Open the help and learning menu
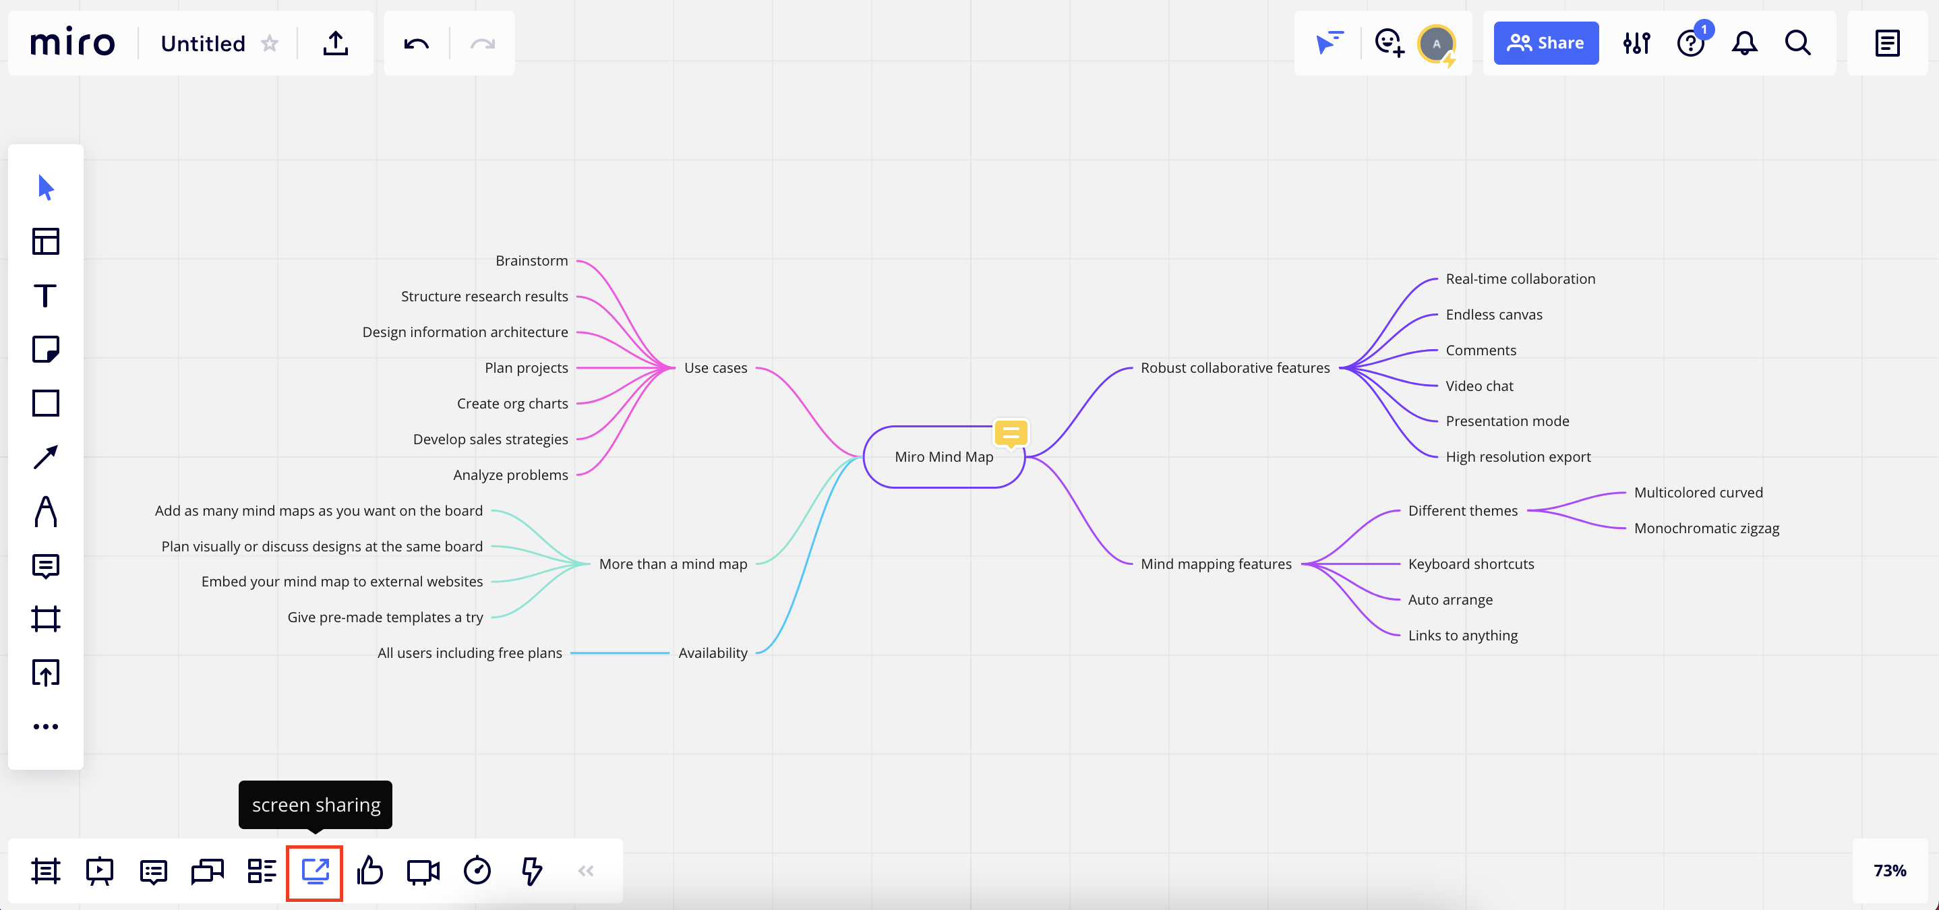The image size is (1939, 910). click(1691, 43)
